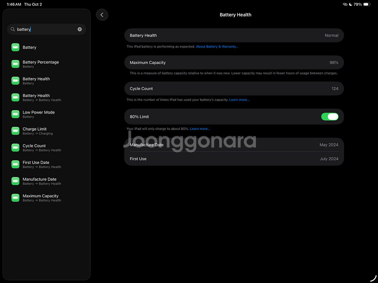Screen dimensions: 378x283
Task: Tap Learn more under 80% Limit
Action: tap(200, 129)
